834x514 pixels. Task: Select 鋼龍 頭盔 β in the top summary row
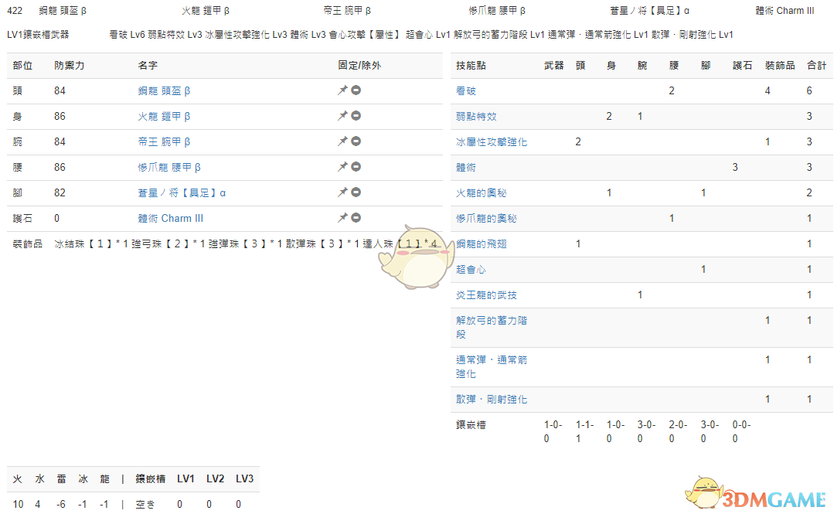[x=63, y=11]
